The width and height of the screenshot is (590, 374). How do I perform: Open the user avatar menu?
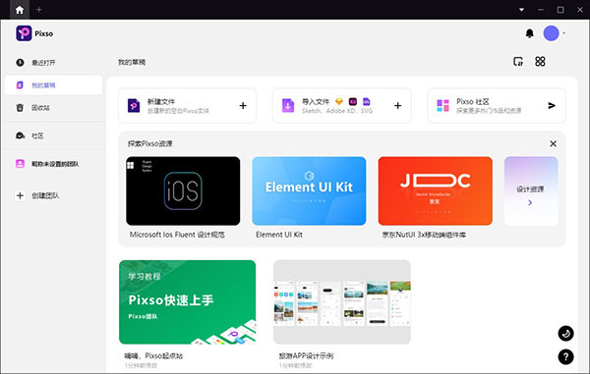point(552,33)
